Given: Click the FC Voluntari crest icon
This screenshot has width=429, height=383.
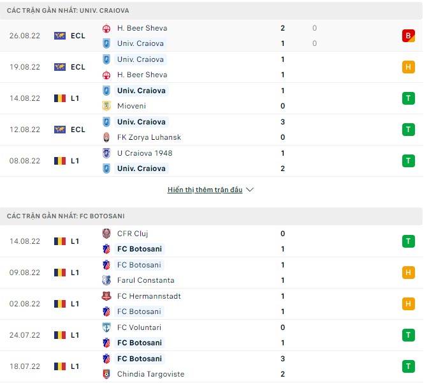Looking at the screenshot, I should point(106,327).
